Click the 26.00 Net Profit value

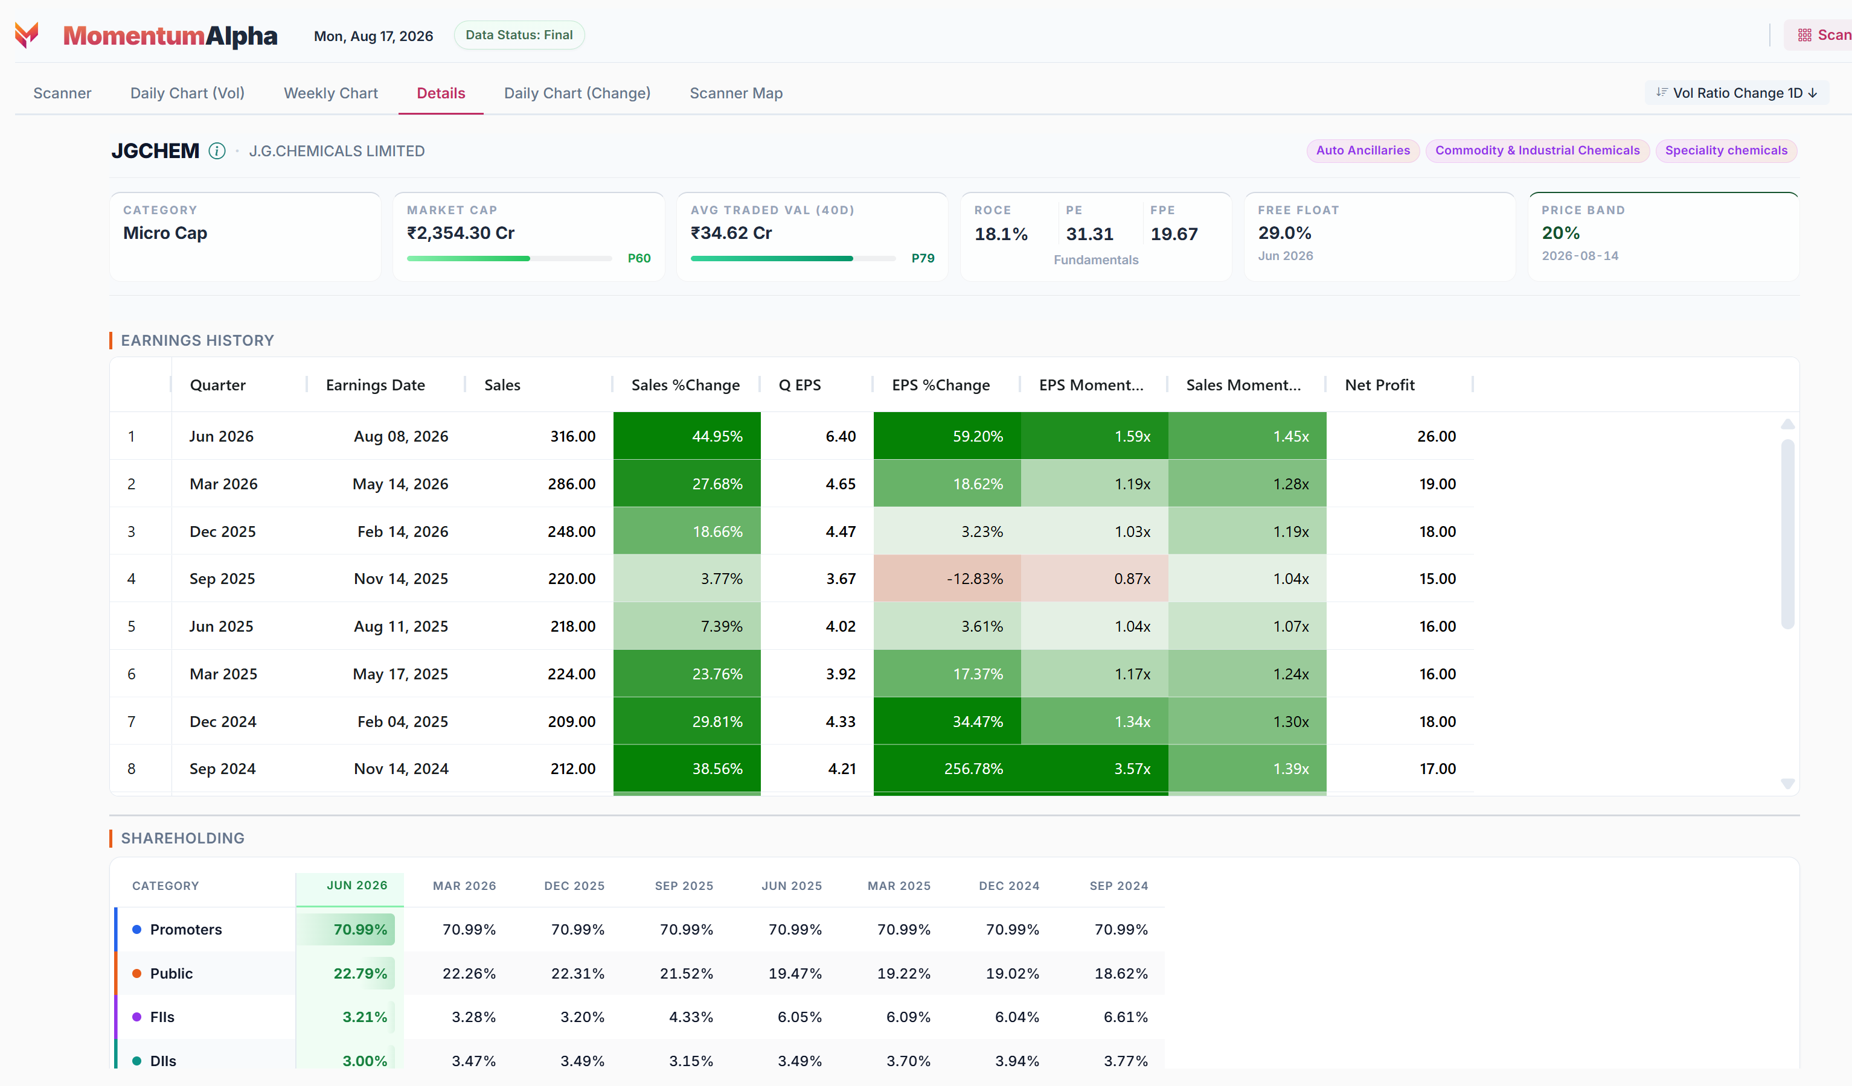1436,436
